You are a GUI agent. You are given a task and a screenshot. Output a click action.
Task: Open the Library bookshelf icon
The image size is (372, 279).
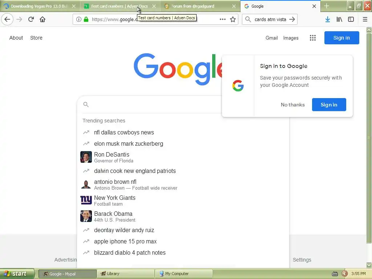point(339,19)
